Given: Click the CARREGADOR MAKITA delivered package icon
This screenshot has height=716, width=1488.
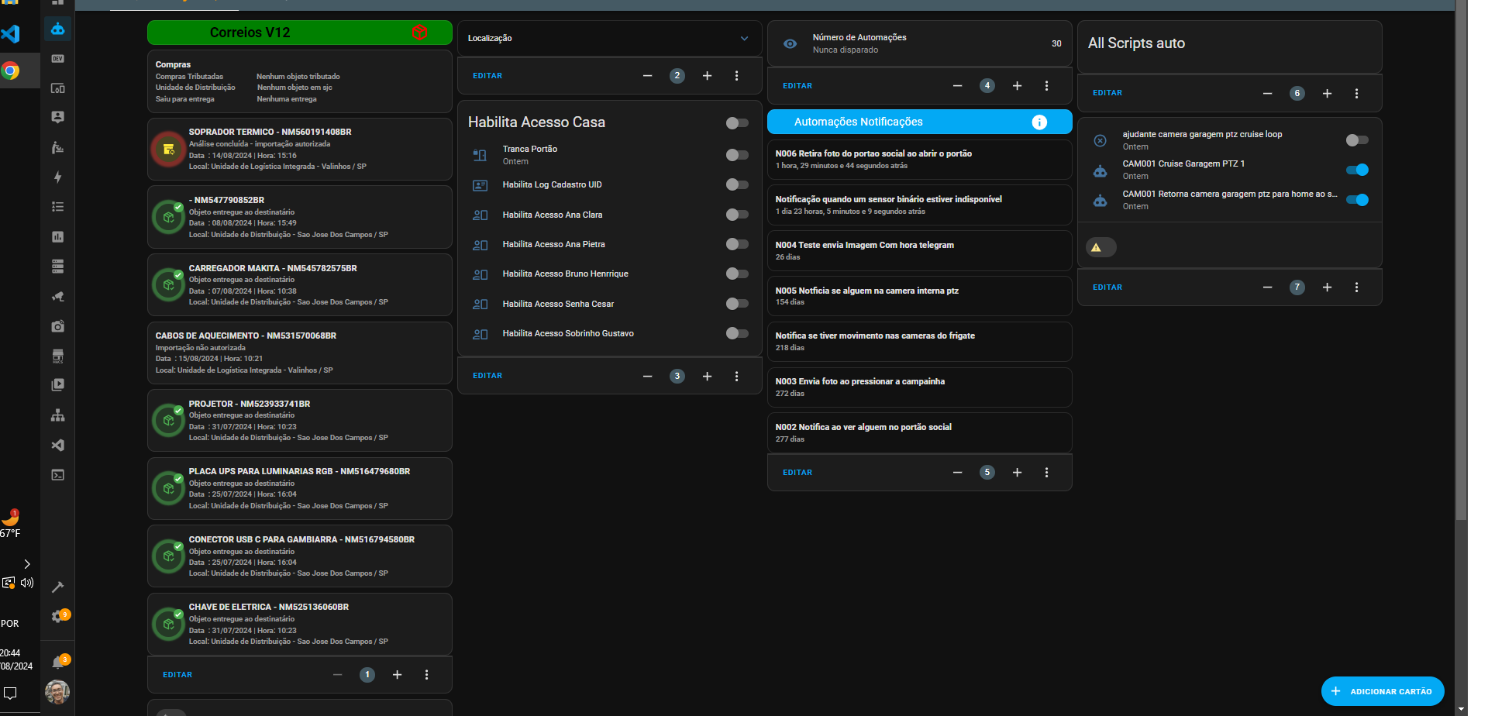Looking at the screenshot, I should coord(168,285).
